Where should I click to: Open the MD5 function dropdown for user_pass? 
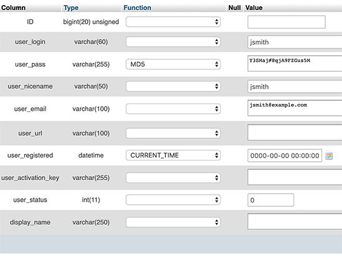click(x=173, y=64)
